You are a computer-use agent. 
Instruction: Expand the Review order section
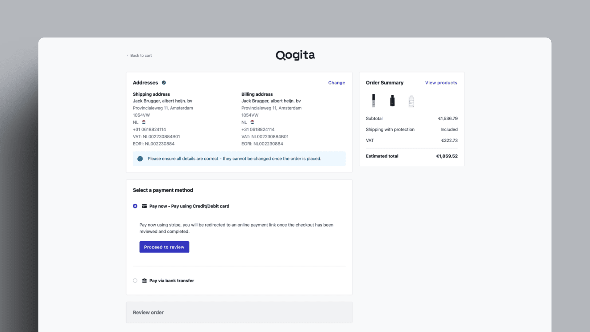239,312
